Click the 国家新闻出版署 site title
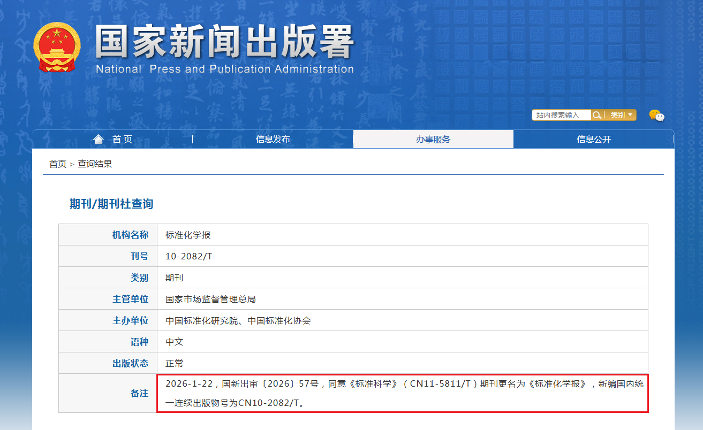 point(225,42)
